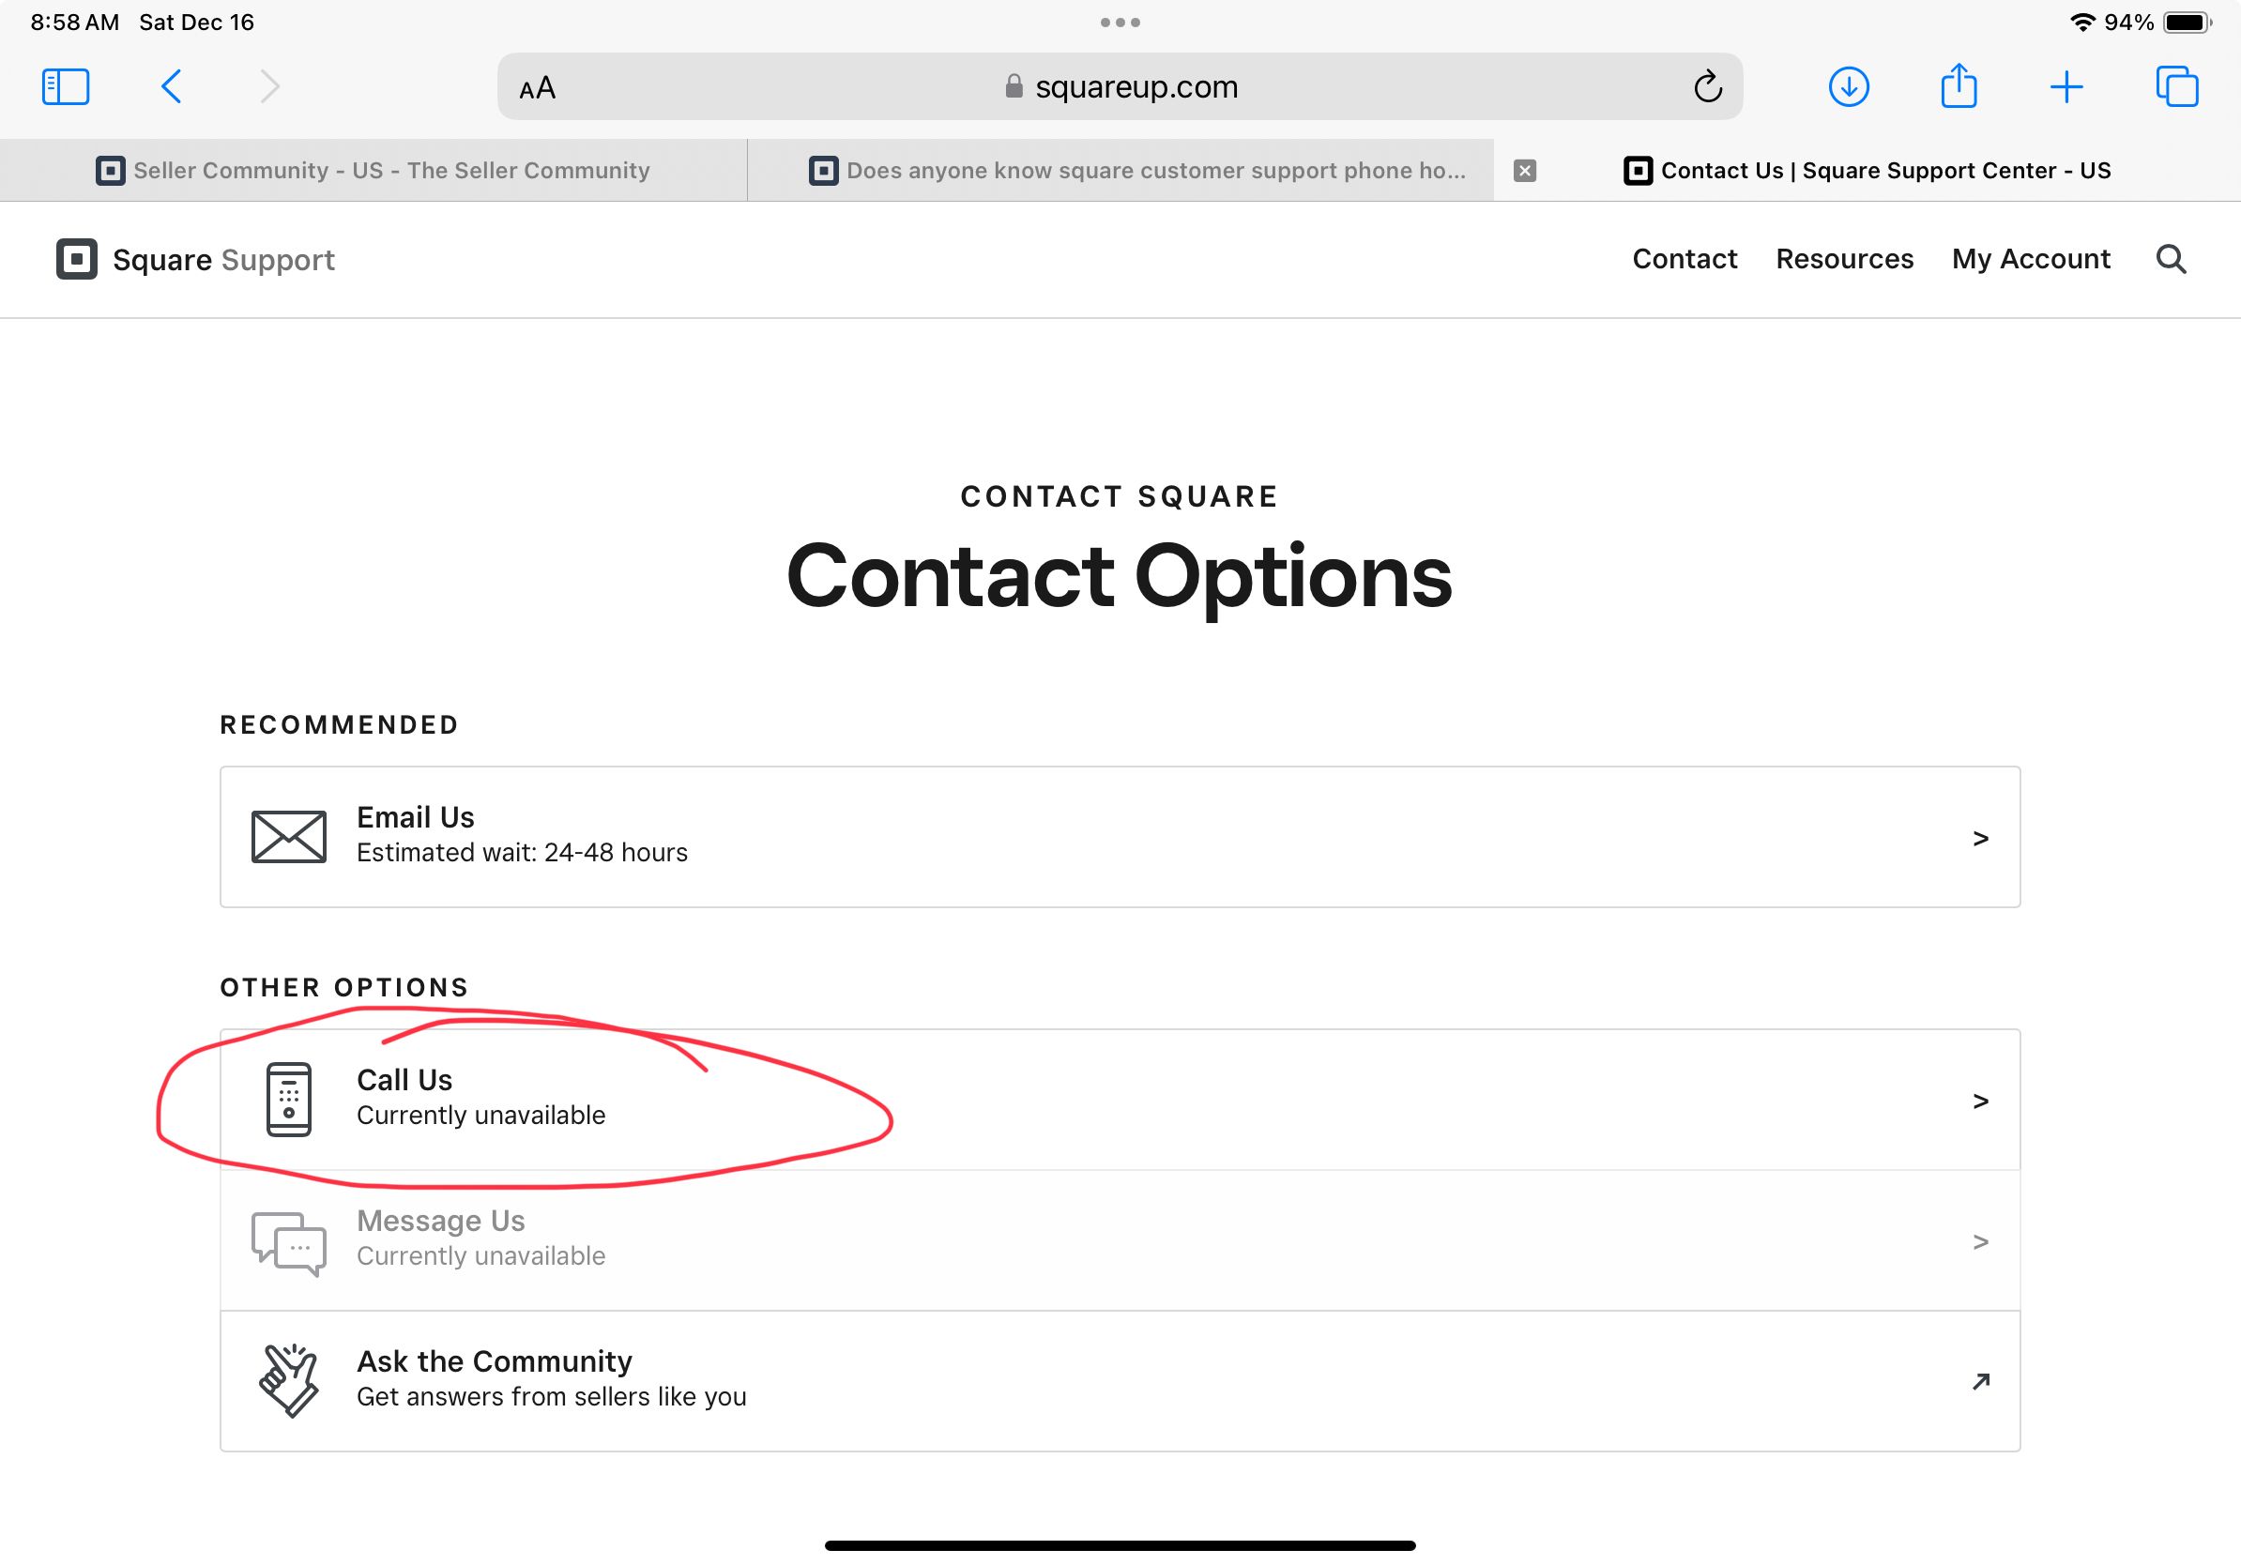2241x1565 pixels.
Task: Switch to the Seller Community tab
Action: [x=373, y=171]
